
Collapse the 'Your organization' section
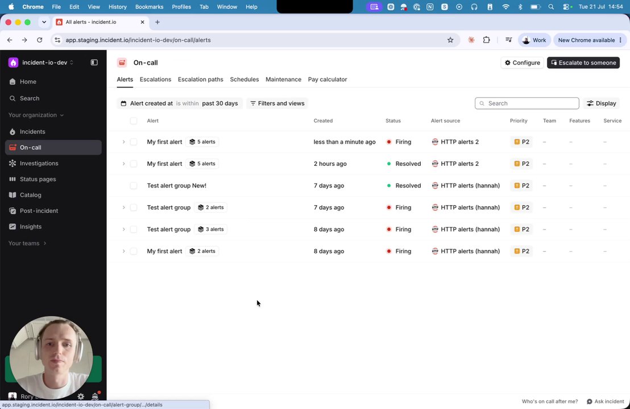click(x=36, y=115)
